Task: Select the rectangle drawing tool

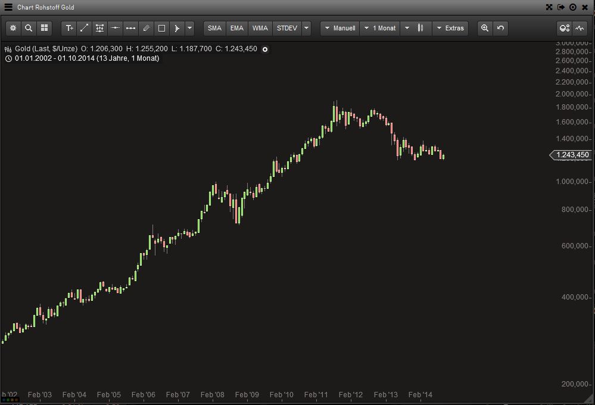Action: 161,28
